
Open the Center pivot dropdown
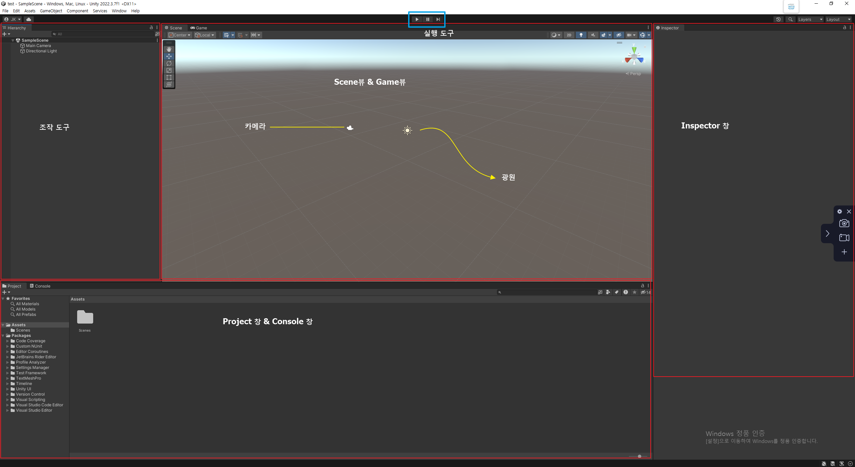click(x=180, y=35)
